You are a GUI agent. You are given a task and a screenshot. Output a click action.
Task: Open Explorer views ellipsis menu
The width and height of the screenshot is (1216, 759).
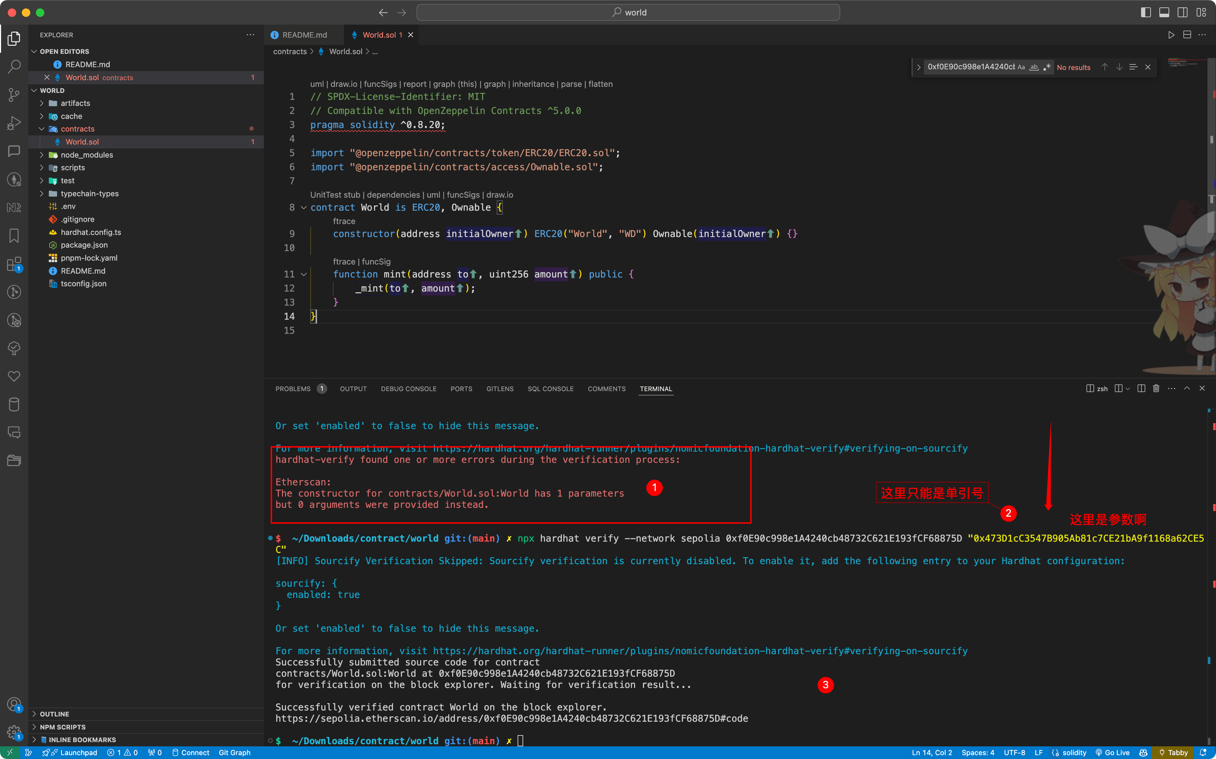(x=250, y=34)
